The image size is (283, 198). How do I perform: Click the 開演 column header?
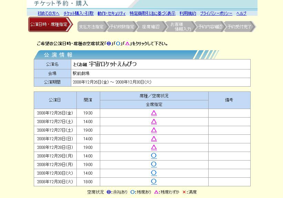(x=88, y=100)
